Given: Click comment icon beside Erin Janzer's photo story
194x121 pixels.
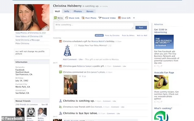Looking at the screenshot, I should pyautogui.click(x=61, y=72).
